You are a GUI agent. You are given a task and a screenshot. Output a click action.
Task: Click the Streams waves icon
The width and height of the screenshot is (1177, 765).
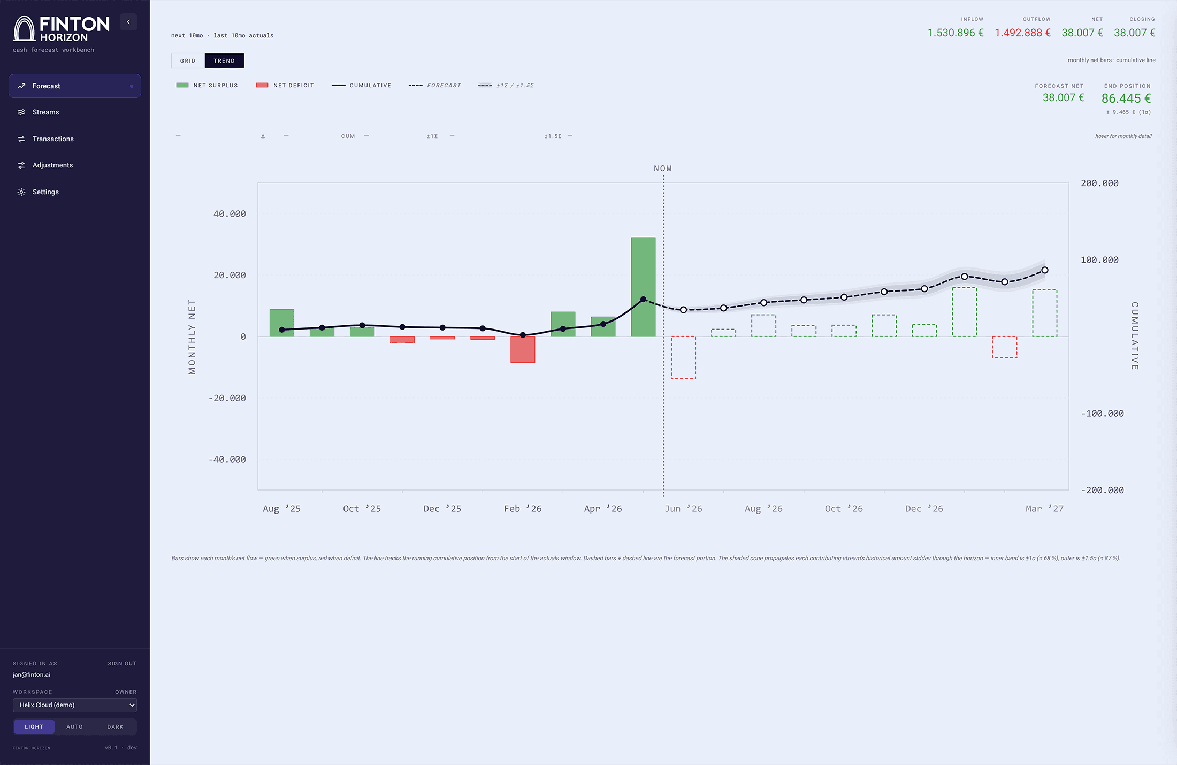pyautogui.click(x=21, y=112)
